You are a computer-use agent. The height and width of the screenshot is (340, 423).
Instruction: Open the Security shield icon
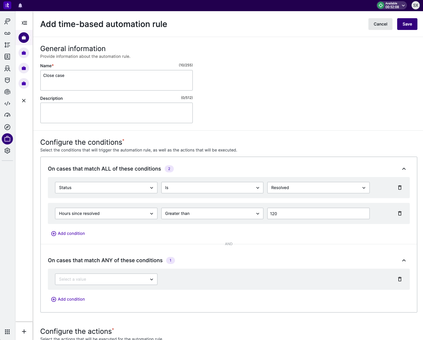pos(7,80)
